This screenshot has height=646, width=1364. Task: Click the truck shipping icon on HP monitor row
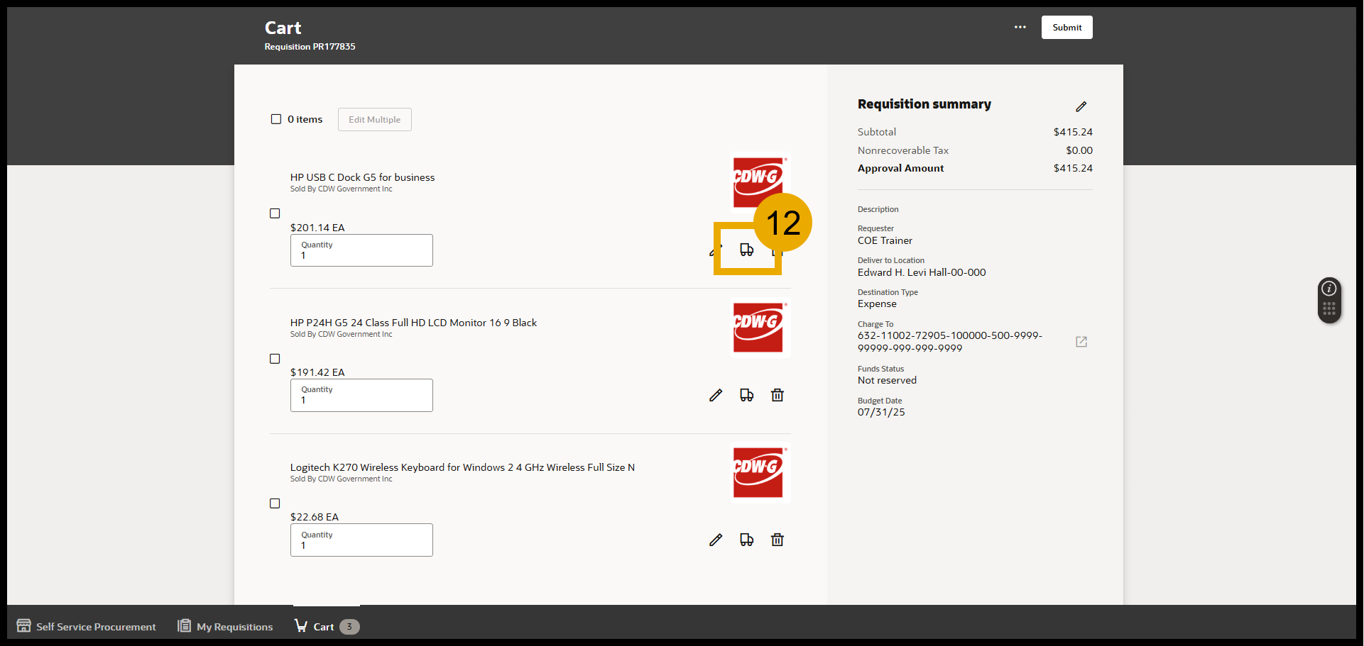click(x=746, y=395)
